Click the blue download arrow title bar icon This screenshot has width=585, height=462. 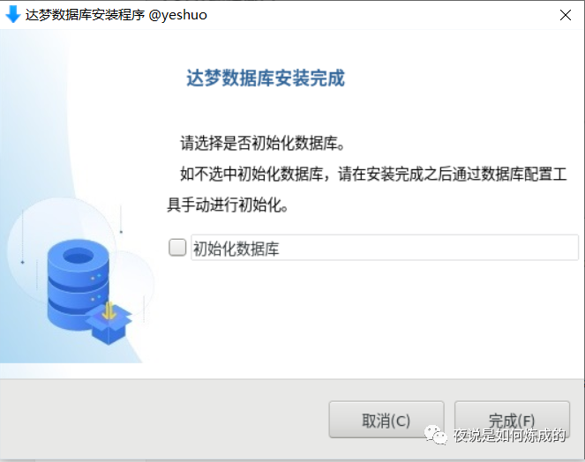13,14
